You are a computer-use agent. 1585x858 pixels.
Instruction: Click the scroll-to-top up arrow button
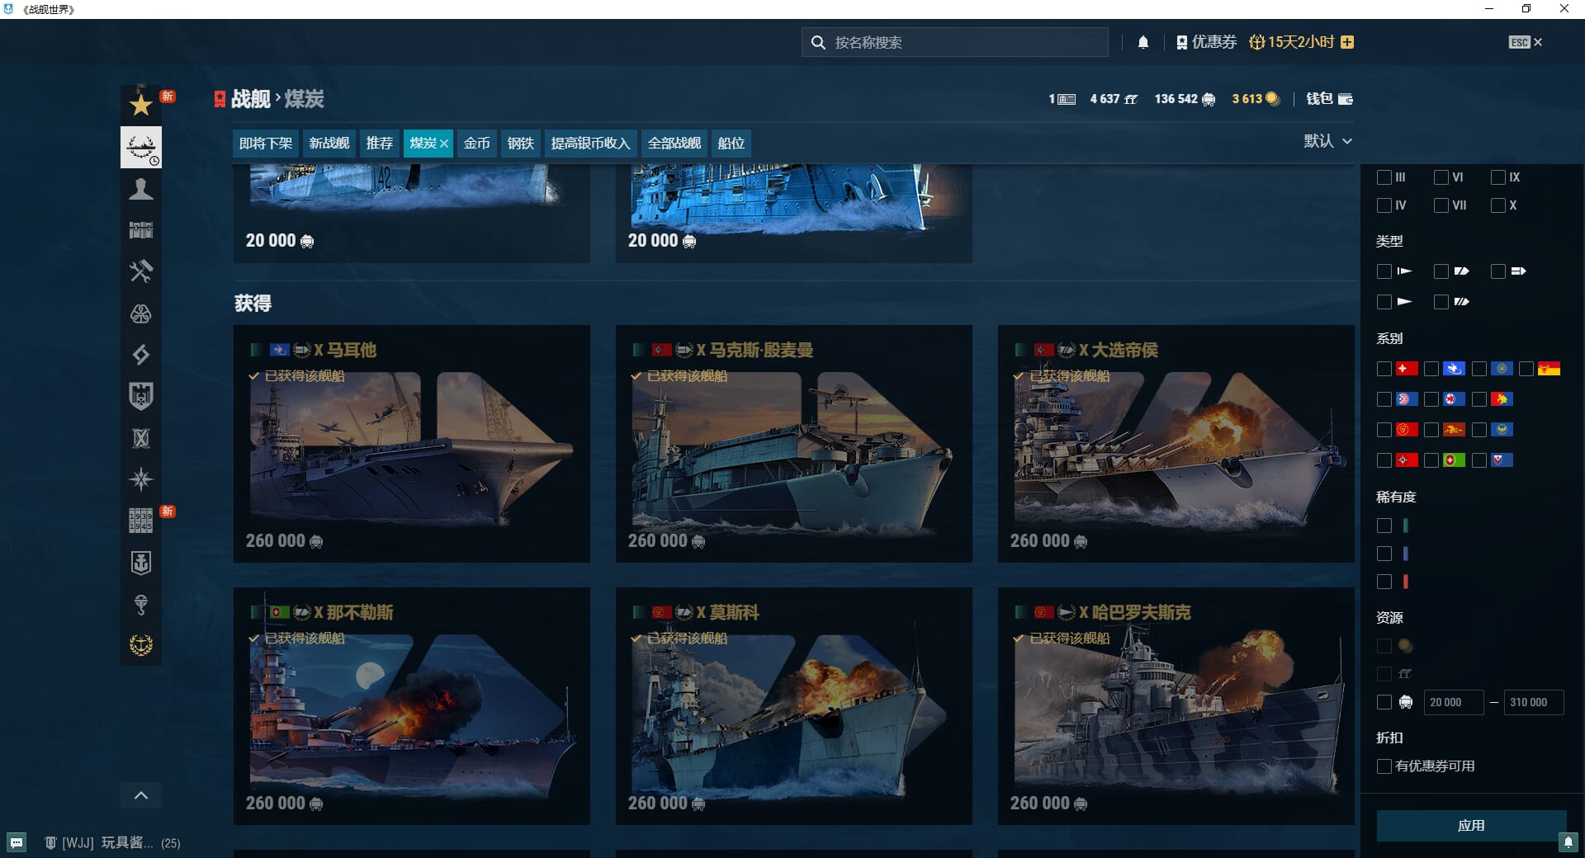pos(141,795)
